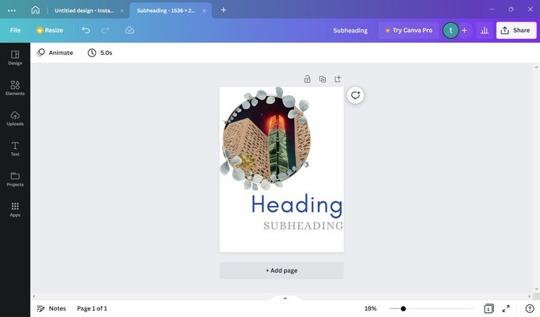Viewport: 540px width, 317px height.
Task: Enter fullscreen present mode
Action: 506,308
